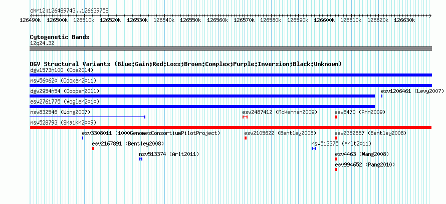446x204 pixels.
Task: Click the 126560k ruler tick label
Action: tap(217, 20)
